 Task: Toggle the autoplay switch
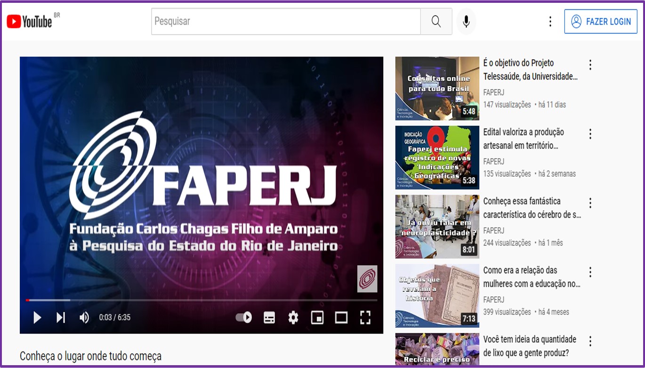244,318
